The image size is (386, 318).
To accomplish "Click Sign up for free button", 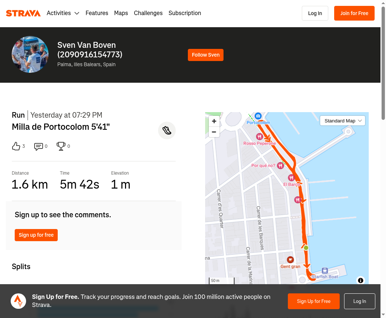I will tap(36, 235).
